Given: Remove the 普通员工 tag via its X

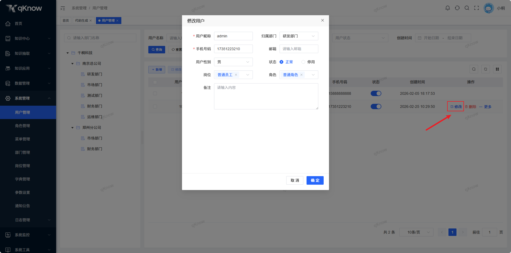Looking at the screenshot, I should pos(236,75).
